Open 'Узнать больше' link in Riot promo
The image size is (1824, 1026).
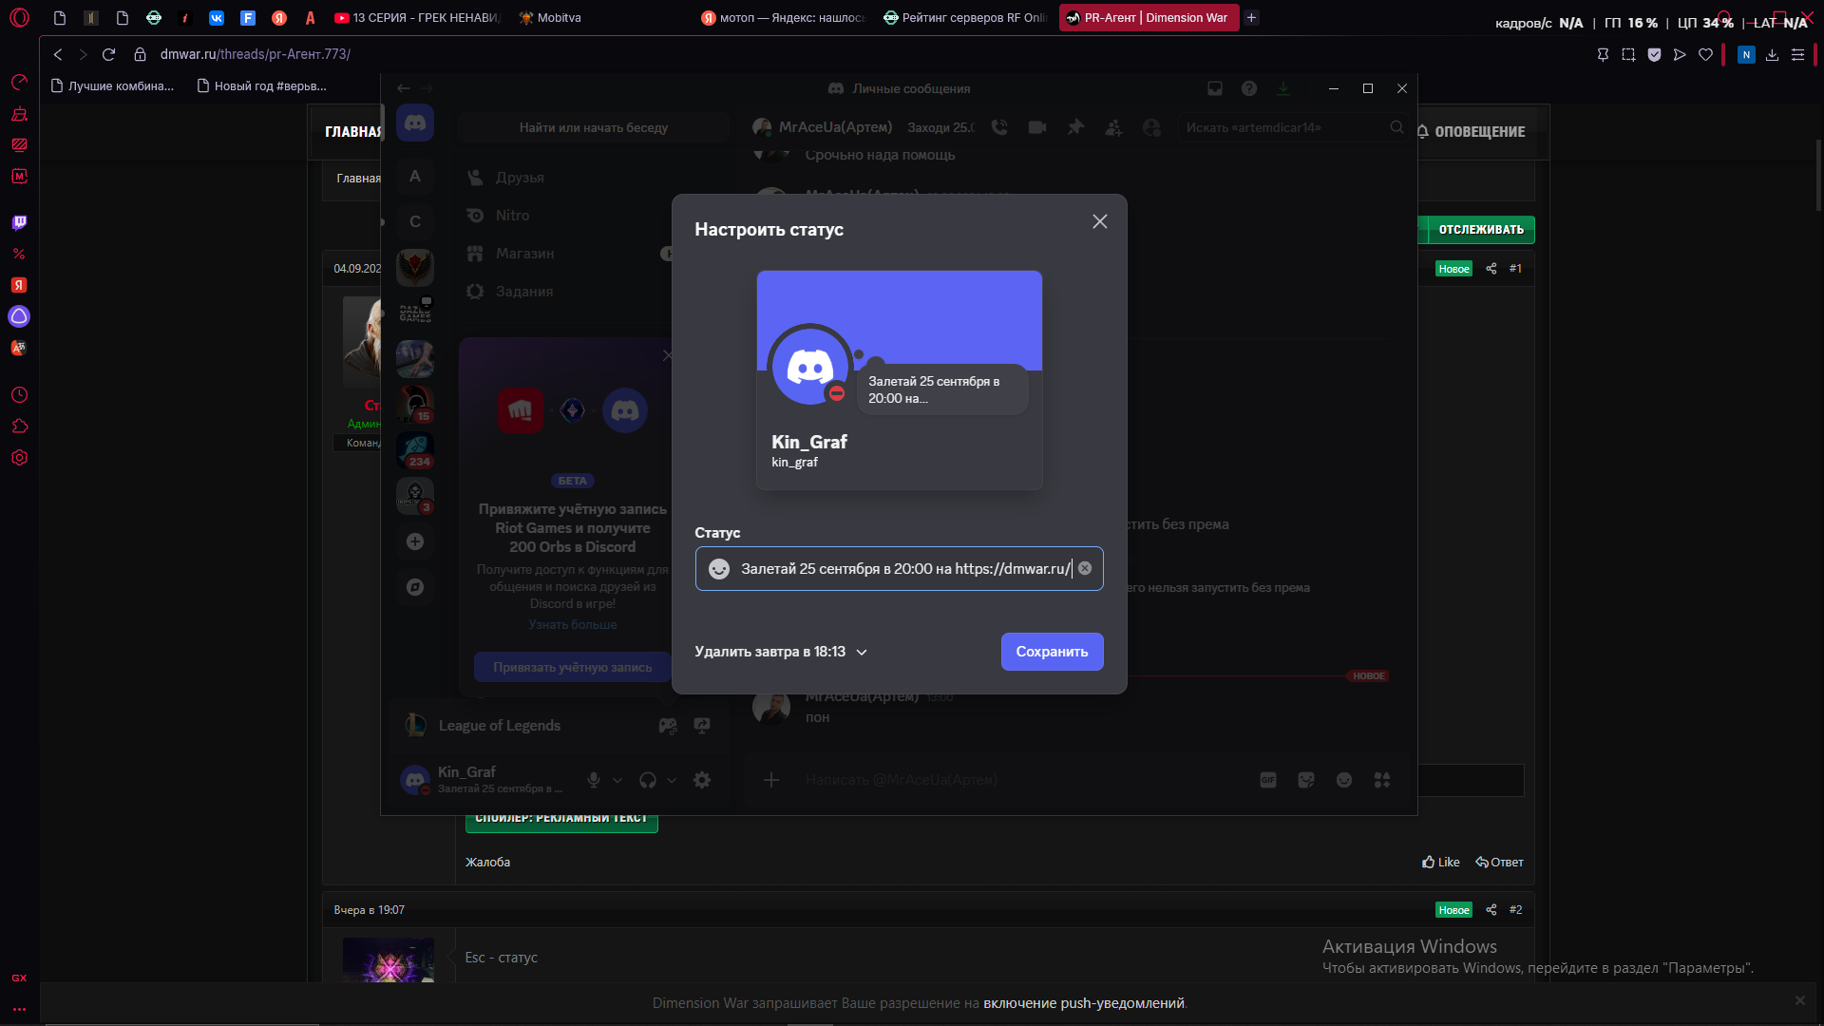pos(573,625)
